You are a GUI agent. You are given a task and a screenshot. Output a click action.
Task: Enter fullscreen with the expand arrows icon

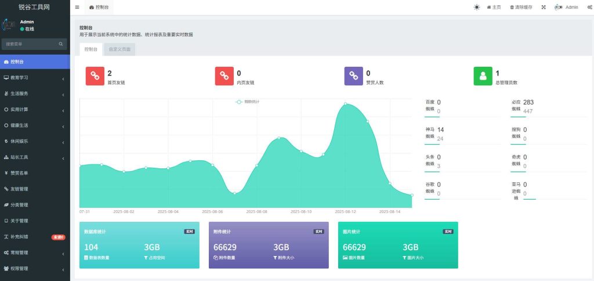[543, 7]
